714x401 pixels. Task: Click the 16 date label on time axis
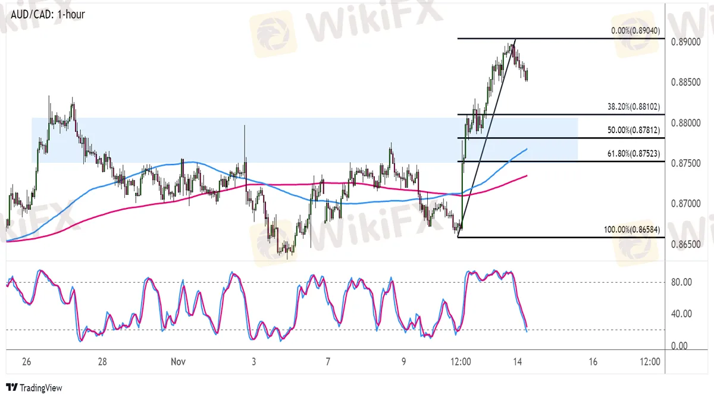tap(593, 362)
